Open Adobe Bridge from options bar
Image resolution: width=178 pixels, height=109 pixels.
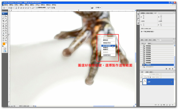(92, 8)
